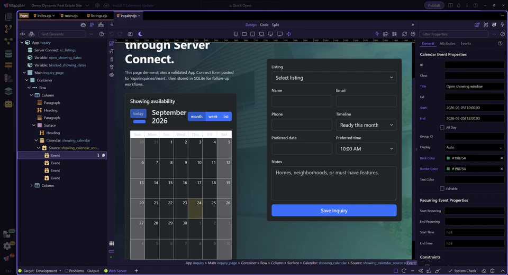
Task: Refresh the design view
Action: click(404, 34)
